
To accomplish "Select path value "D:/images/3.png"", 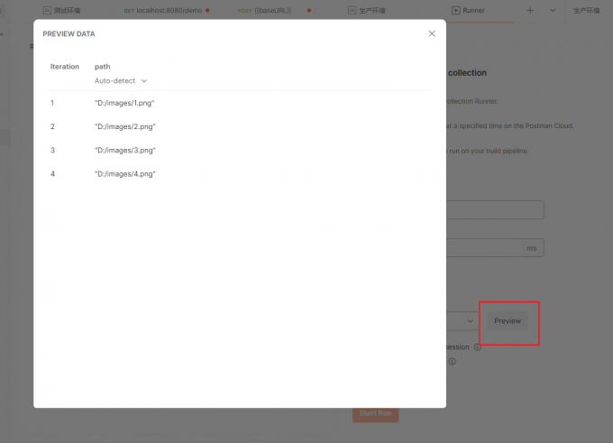I will click(125, 151).
